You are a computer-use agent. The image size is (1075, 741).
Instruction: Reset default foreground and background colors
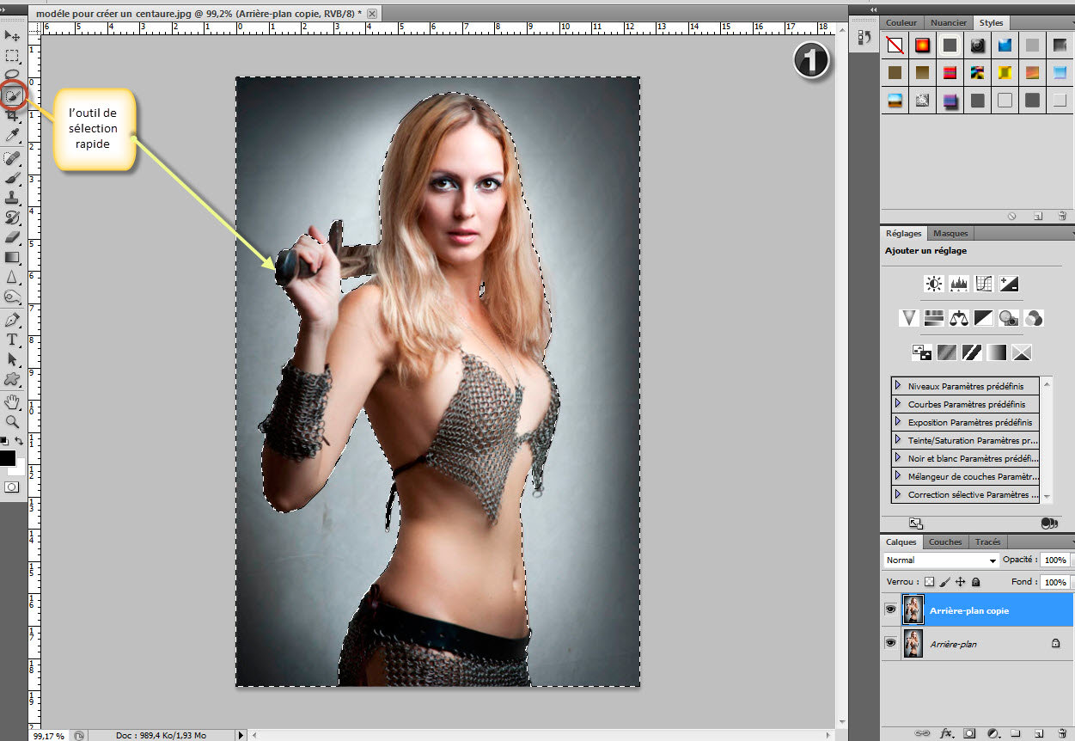(5, 440)
